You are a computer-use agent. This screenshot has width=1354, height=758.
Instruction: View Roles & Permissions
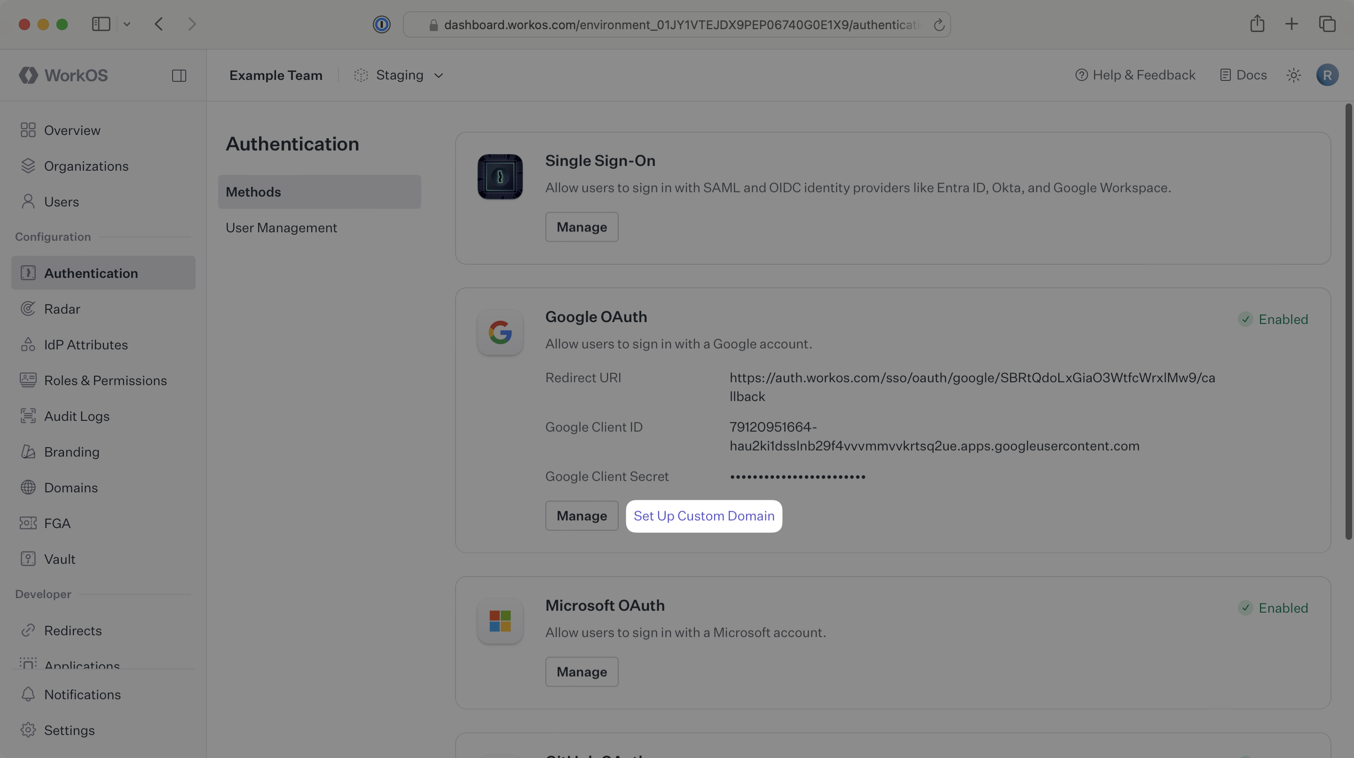(x=105, y=380)
